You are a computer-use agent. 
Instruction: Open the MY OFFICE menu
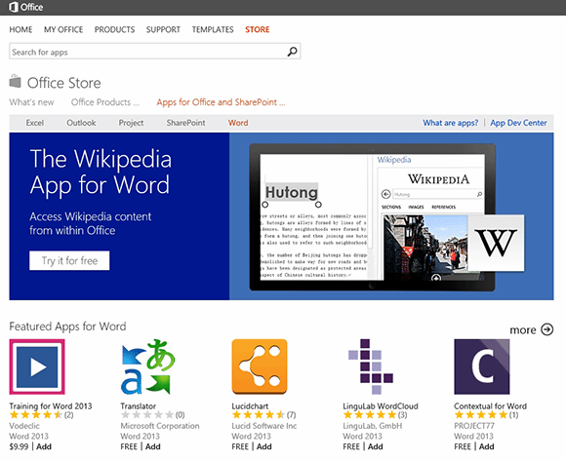pos(63,29)
